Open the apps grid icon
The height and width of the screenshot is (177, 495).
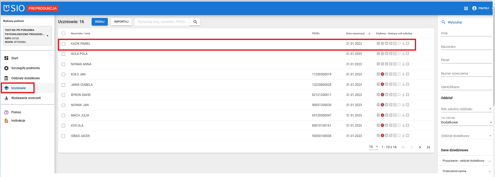466,8
